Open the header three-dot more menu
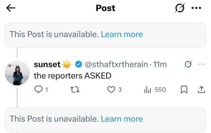211x133 pixels. (x=196, y=8)
